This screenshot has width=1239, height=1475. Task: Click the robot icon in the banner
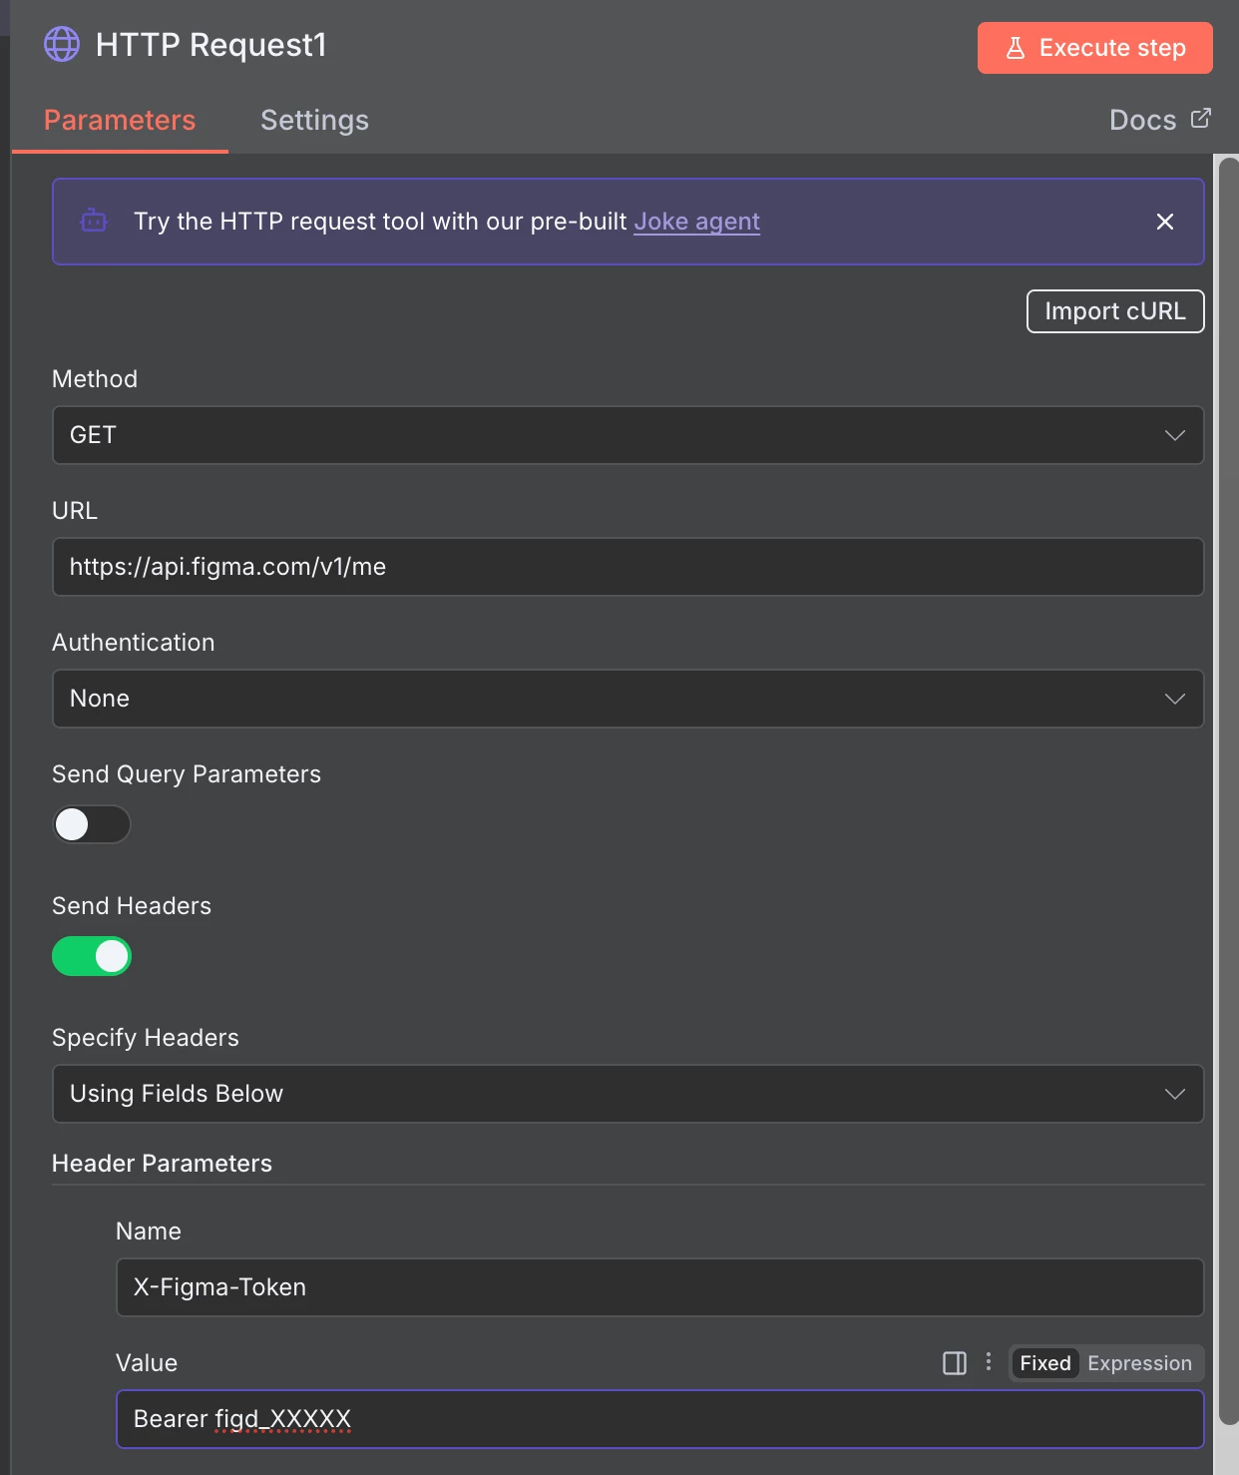[94, 221]
